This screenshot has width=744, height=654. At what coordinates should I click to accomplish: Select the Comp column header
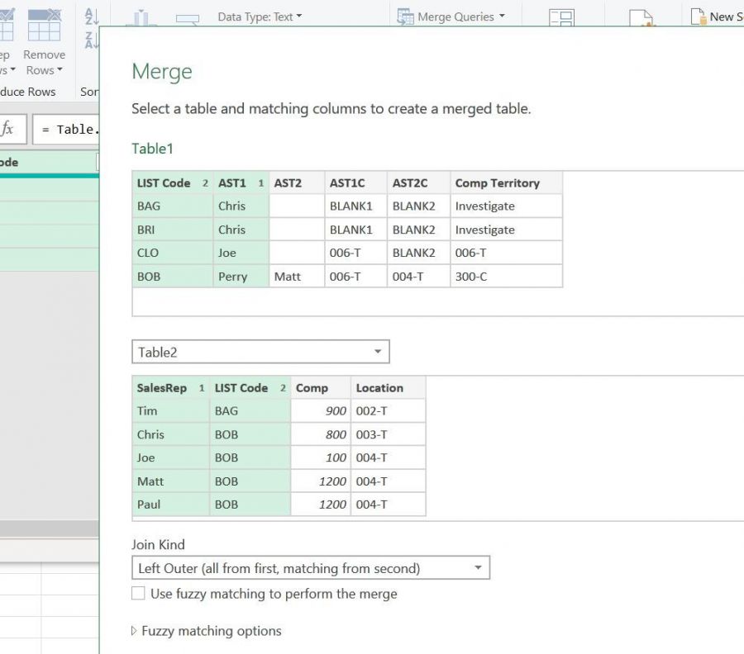click(321, 387)
